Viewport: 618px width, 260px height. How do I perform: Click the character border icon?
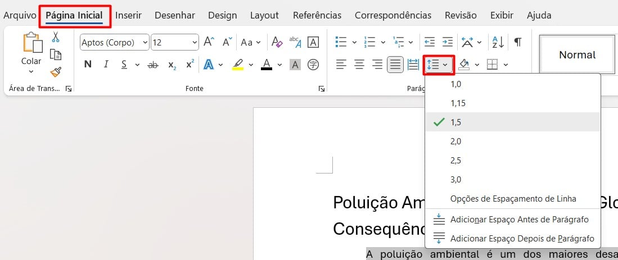pyautogui.click(x=313, y=42)
